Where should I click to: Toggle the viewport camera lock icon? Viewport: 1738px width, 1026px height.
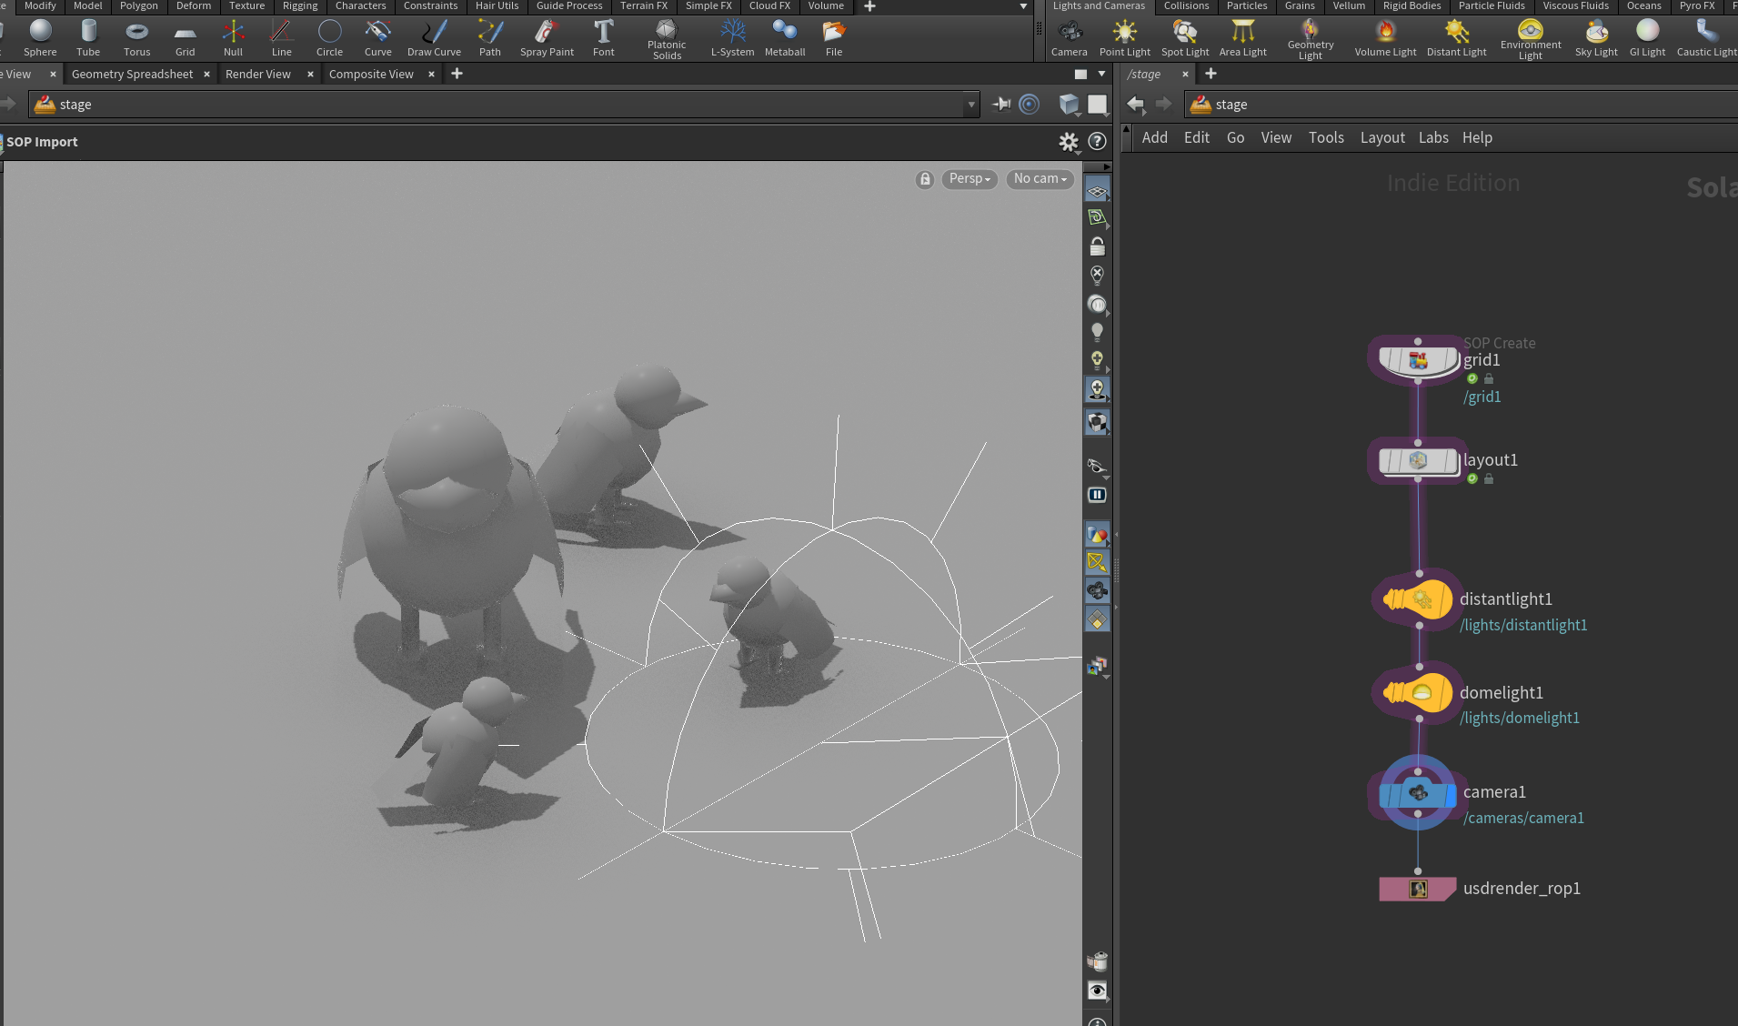(x=925, y=179)
